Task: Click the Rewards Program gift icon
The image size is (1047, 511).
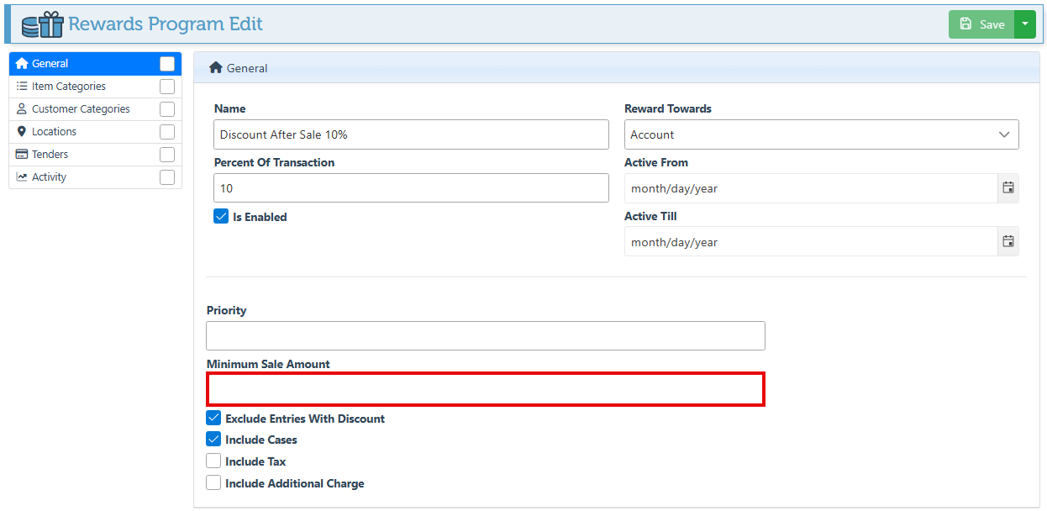Action: (x=42, y=24)
